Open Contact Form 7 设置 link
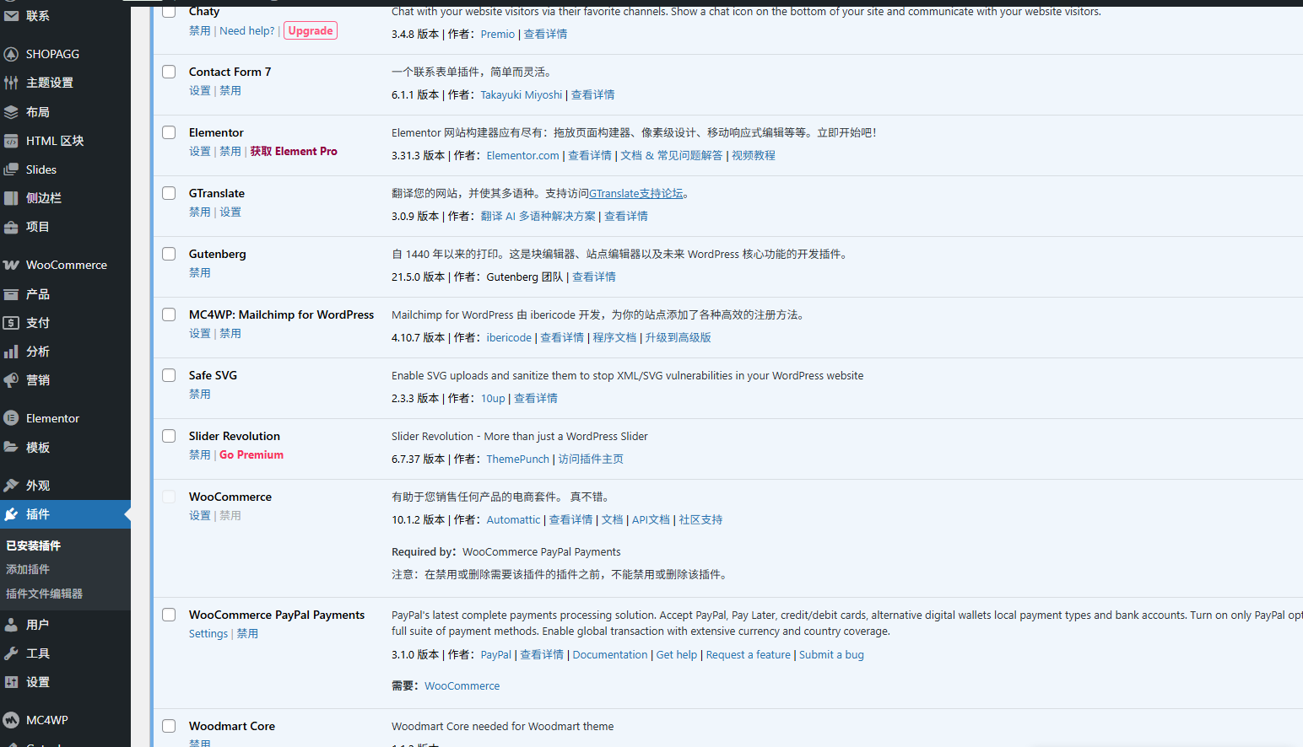Image resolution: width=1303 pixels, height=747 pixels. pyautogui.click(x=200, y=90)
